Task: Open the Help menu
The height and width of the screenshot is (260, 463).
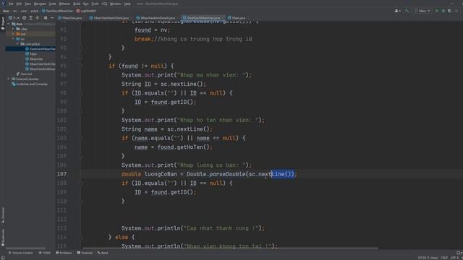Action: pyautogui.click(x=127, y=4)
